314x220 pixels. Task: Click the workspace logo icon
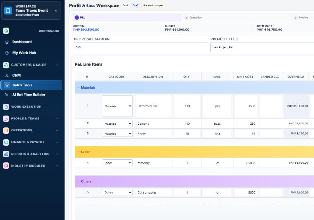click(8, 10)
